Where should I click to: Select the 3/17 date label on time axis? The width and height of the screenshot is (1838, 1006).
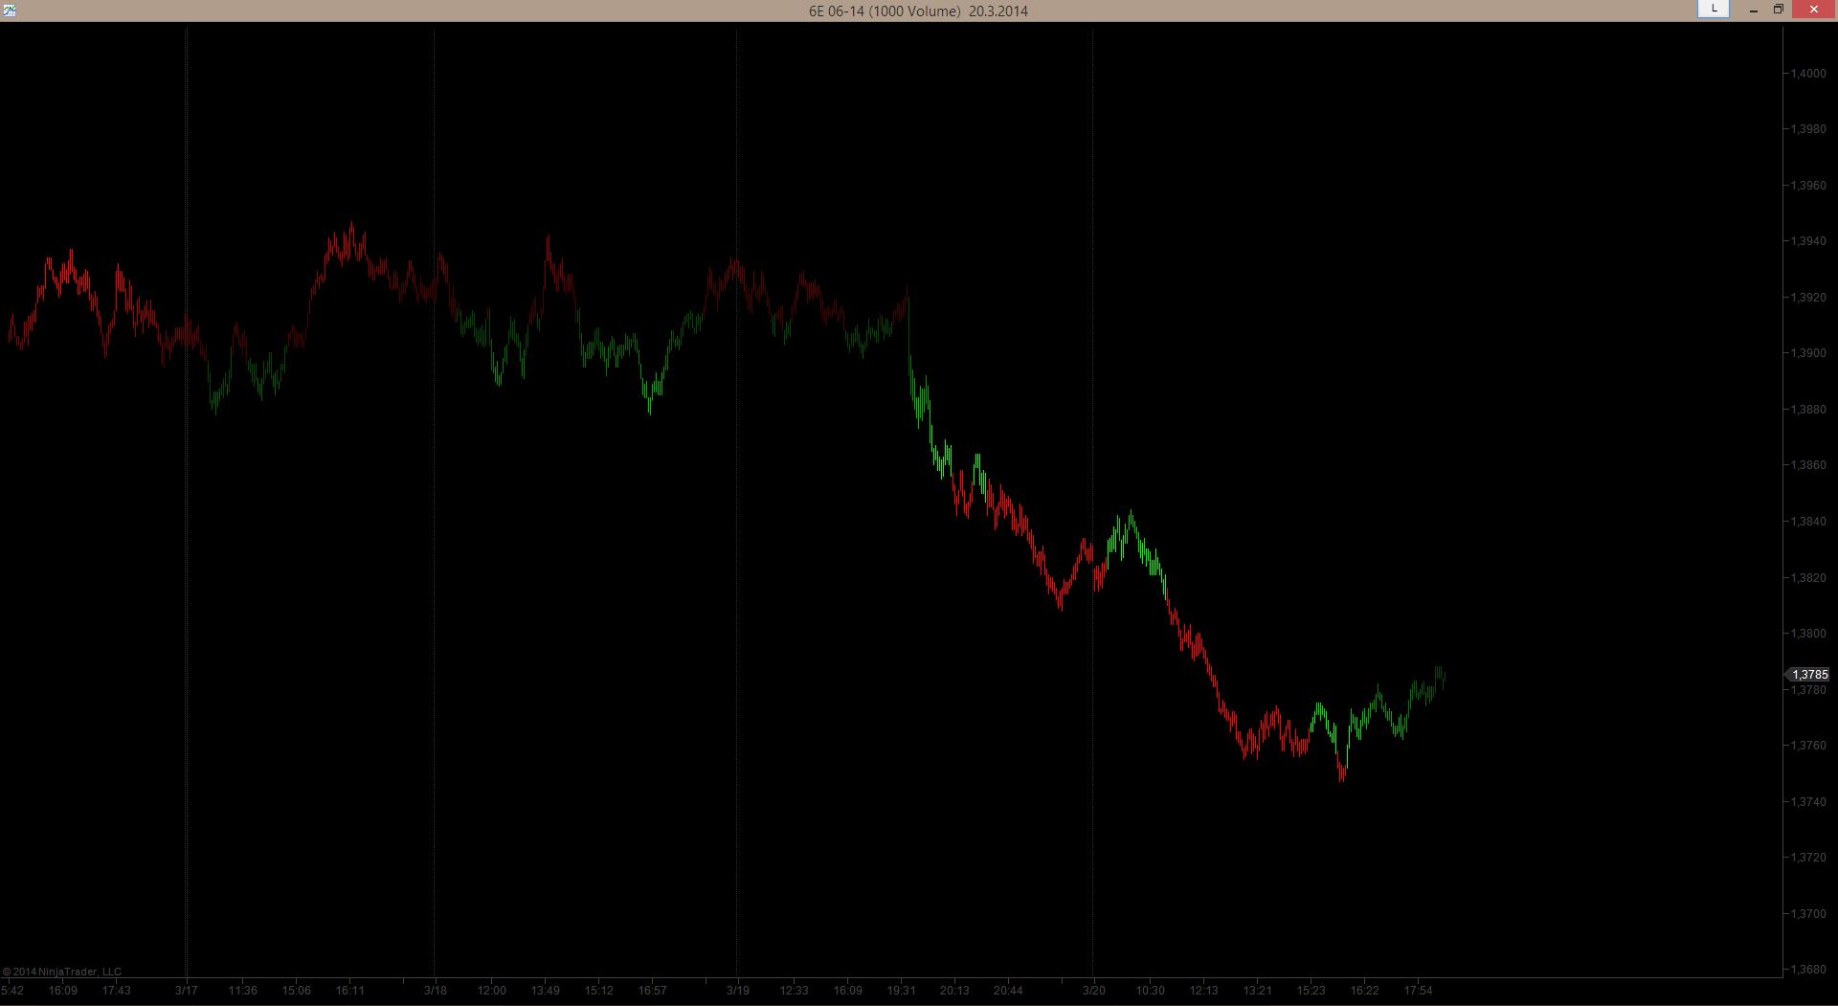(187, 991)
